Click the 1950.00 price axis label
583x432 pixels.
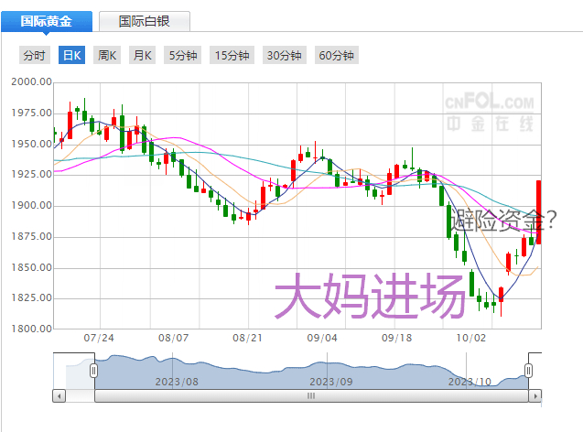tap(32, 144)
